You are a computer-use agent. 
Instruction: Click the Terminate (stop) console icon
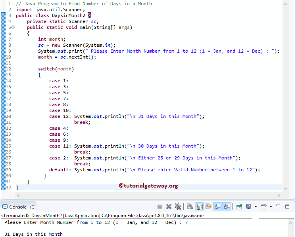pyautogui.click(x=160, y=207)
